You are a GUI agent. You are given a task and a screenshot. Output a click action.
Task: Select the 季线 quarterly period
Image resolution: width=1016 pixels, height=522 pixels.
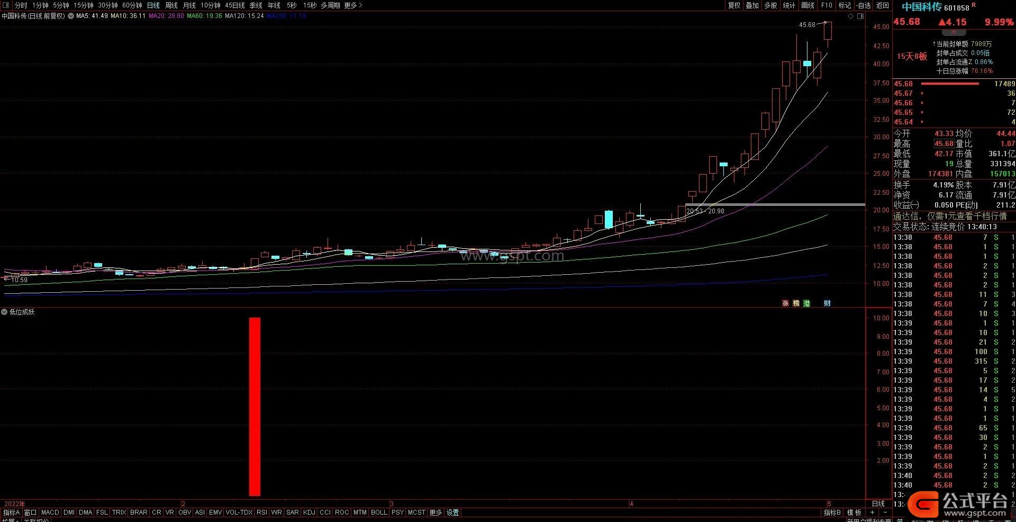point(256,5)
